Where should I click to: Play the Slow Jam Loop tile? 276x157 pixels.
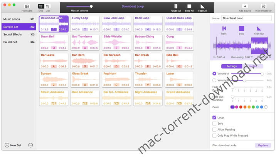point(116,24)
